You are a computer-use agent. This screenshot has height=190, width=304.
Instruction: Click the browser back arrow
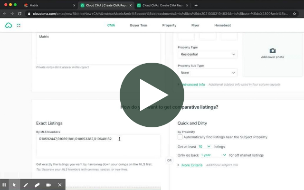5,14
